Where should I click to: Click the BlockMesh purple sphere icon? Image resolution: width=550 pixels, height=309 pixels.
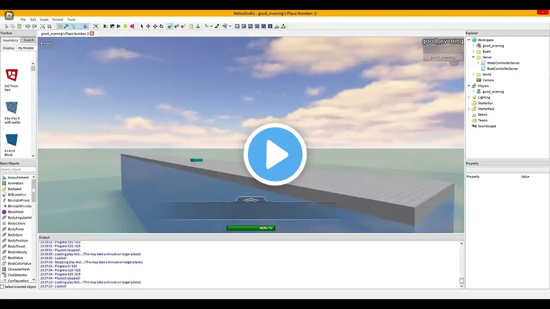(4, 212)
